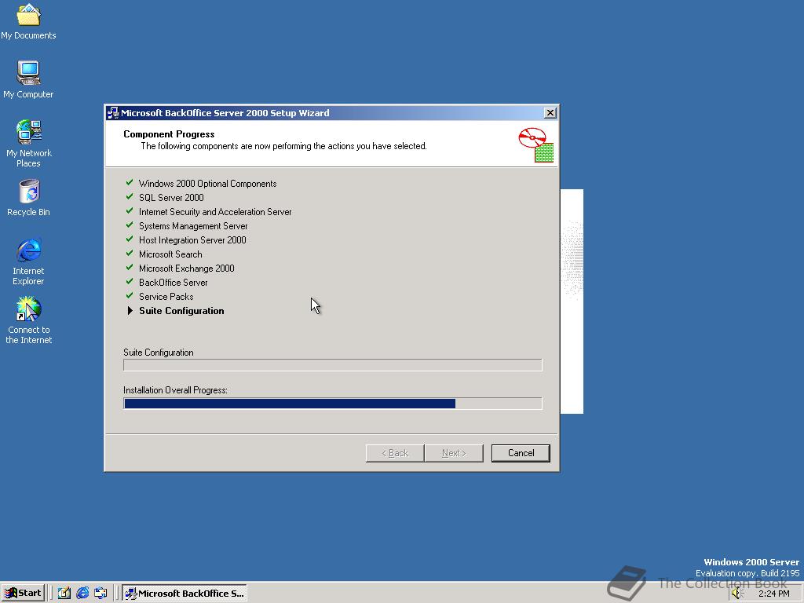This screenshot has width=804, height=603.
Task: Click the volume speaker tray icon
Action: coord(736,594)
